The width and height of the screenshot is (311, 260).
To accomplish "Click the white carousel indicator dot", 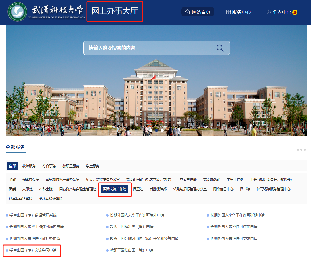I will click(162, 130).
